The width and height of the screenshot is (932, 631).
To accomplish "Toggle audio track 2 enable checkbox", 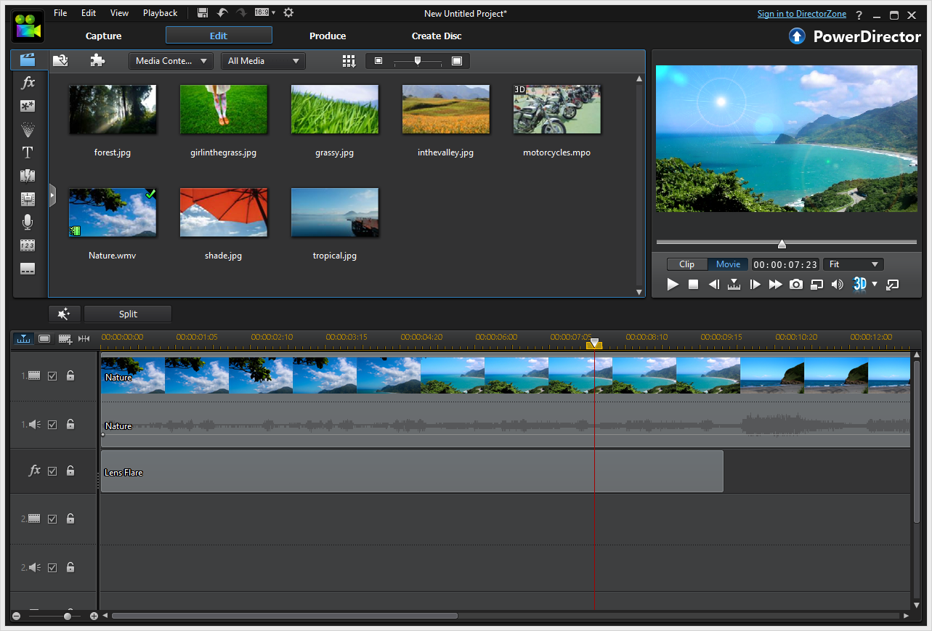I will 52,568.
